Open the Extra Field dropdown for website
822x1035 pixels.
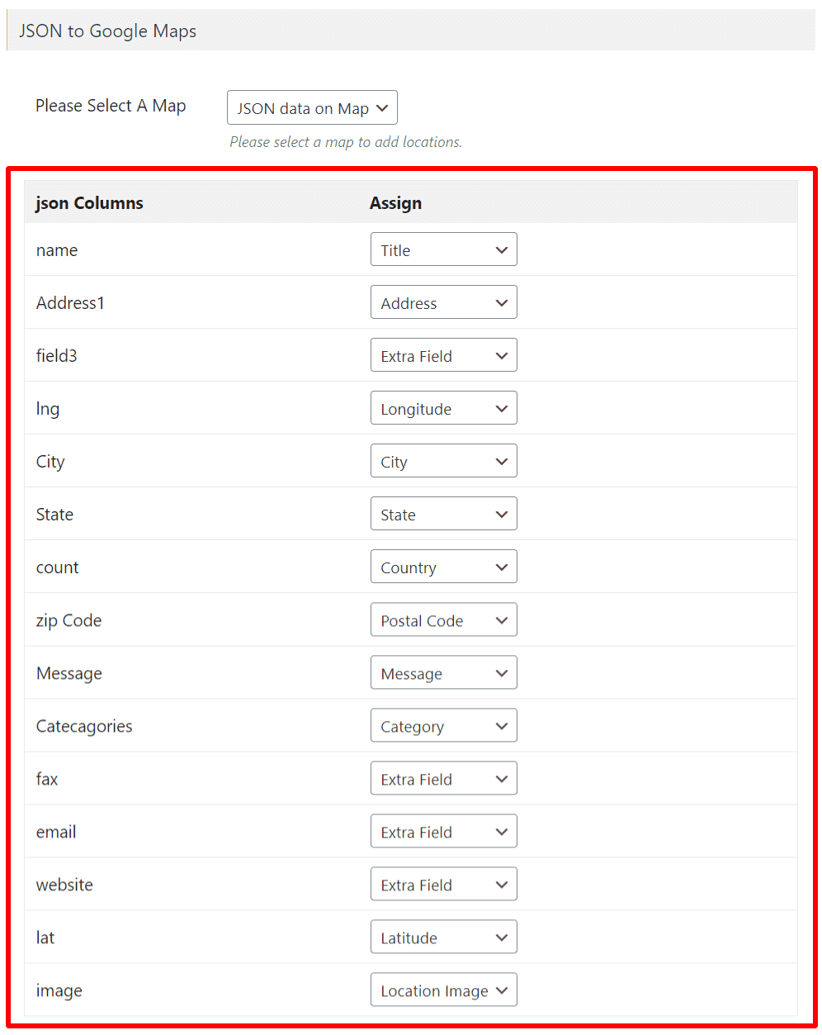point(443,884)
